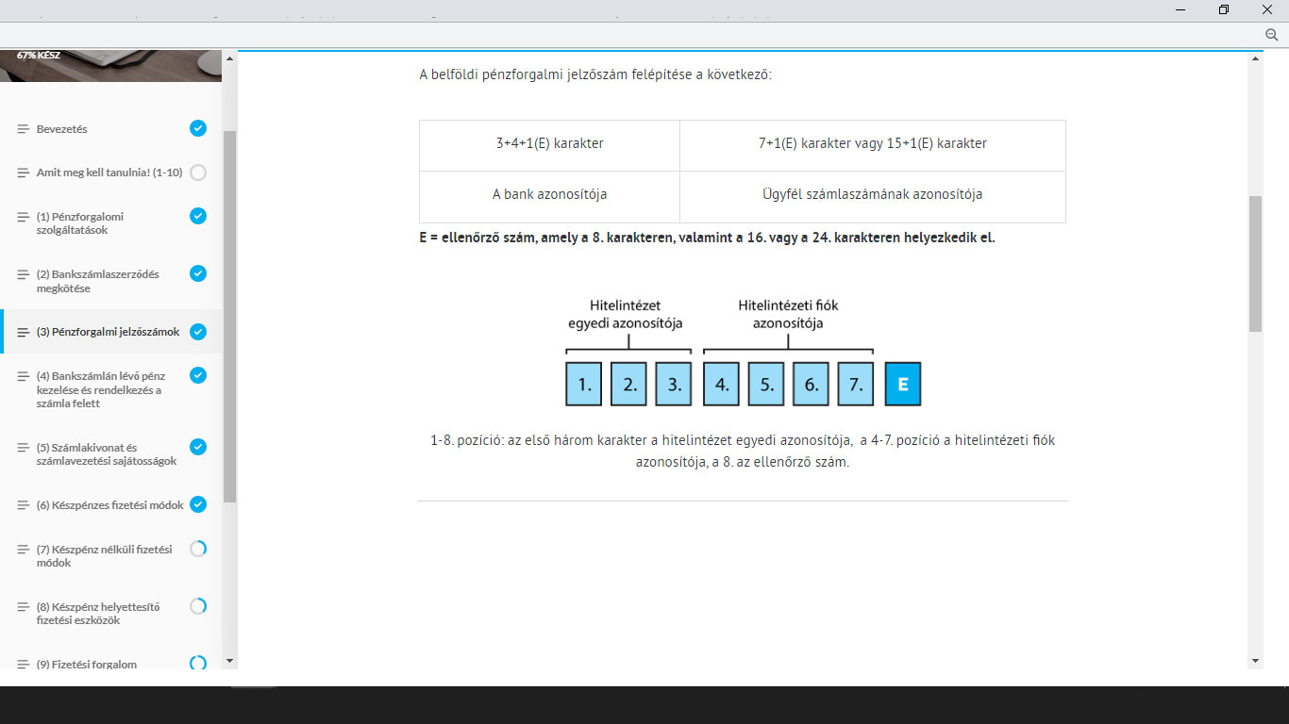Click progress ring for (9) Fizetési forgalom

198,664
